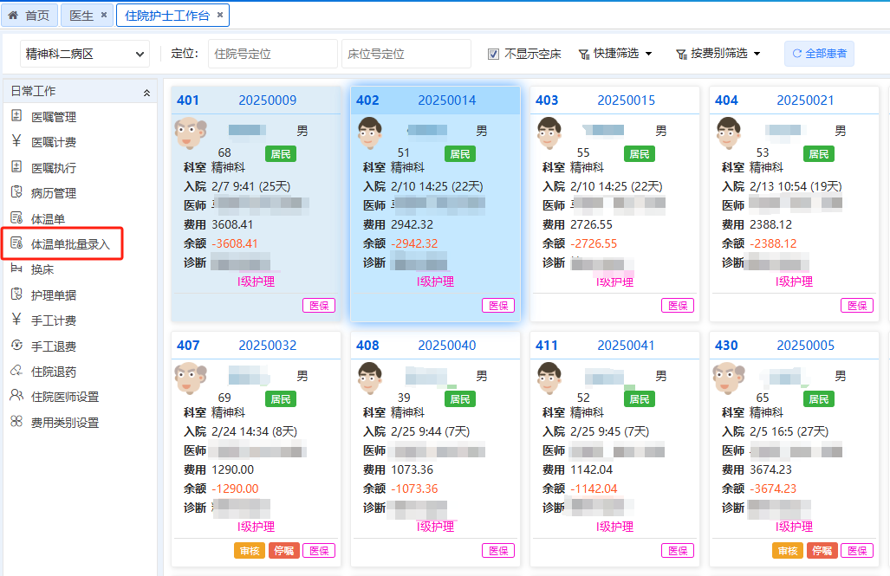Click admission number 20250009

click(x=267, y=100)
